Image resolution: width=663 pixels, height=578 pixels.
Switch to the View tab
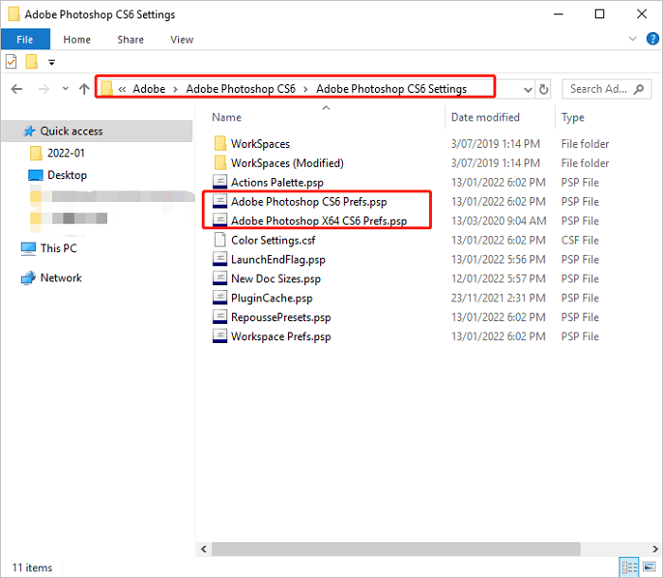point(181,40)
